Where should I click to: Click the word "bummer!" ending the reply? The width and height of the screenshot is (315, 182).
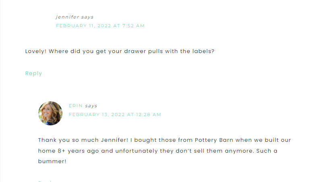click(52, 162)
